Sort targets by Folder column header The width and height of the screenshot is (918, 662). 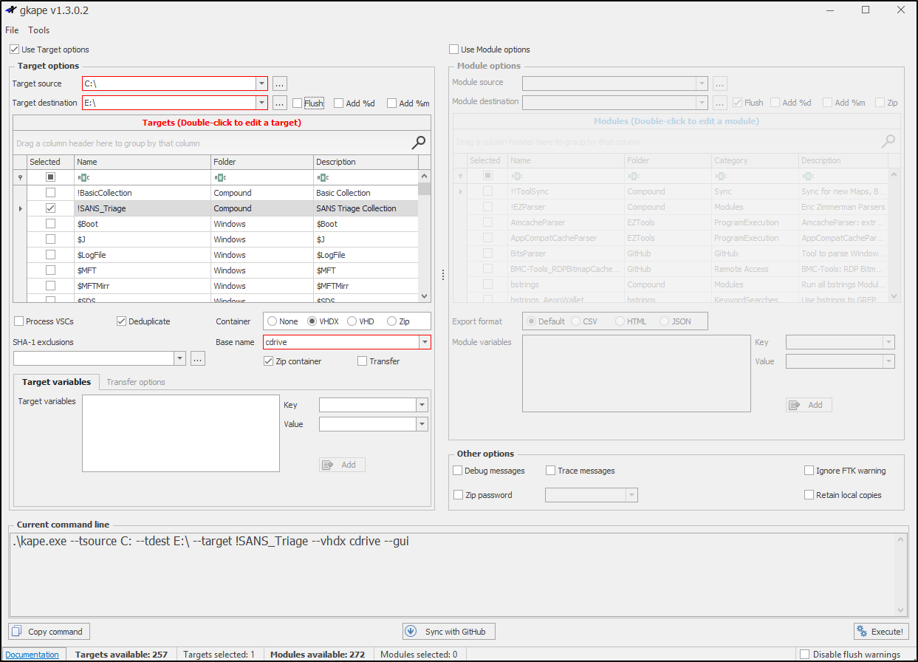click(261, 162)
